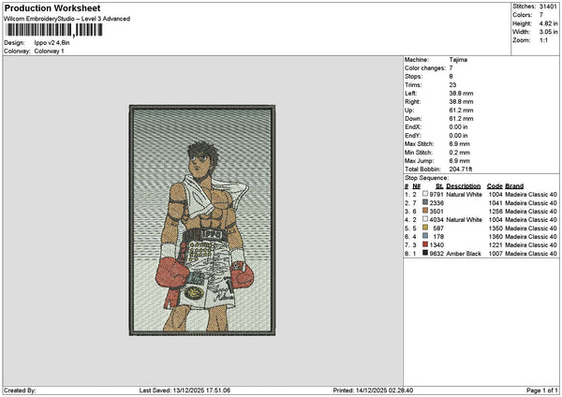Click the Colorway 1 value
Image resolution: width=562 pixels, height=397 pixels.
point(49,51)
